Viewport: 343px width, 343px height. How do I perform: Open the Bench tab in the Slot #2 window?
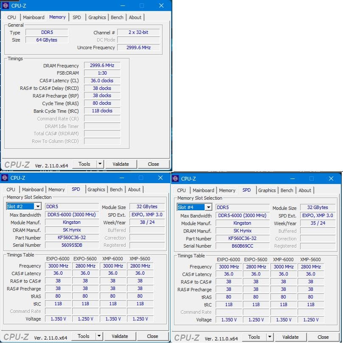[x=116, y=190]
